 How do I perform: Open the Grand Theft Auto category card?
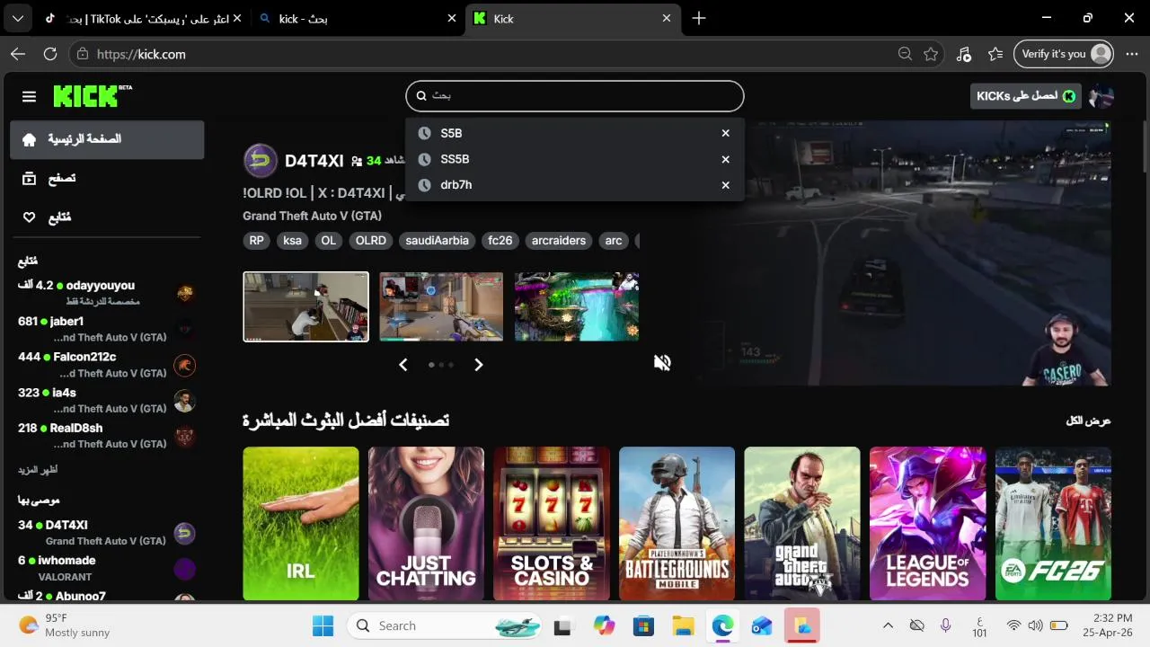pyautogui.click(x=802, y=523)
